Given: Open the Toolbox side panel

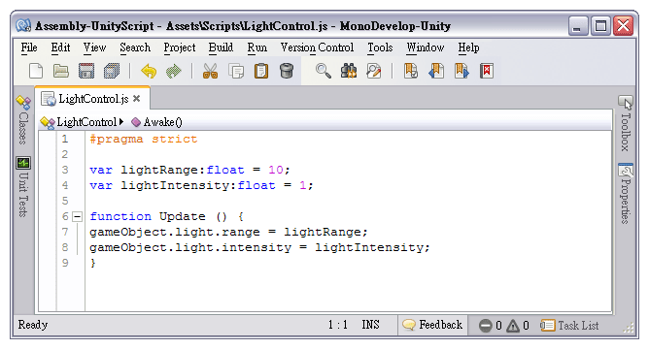Looking at the screenshot, I should pos(626,123).
